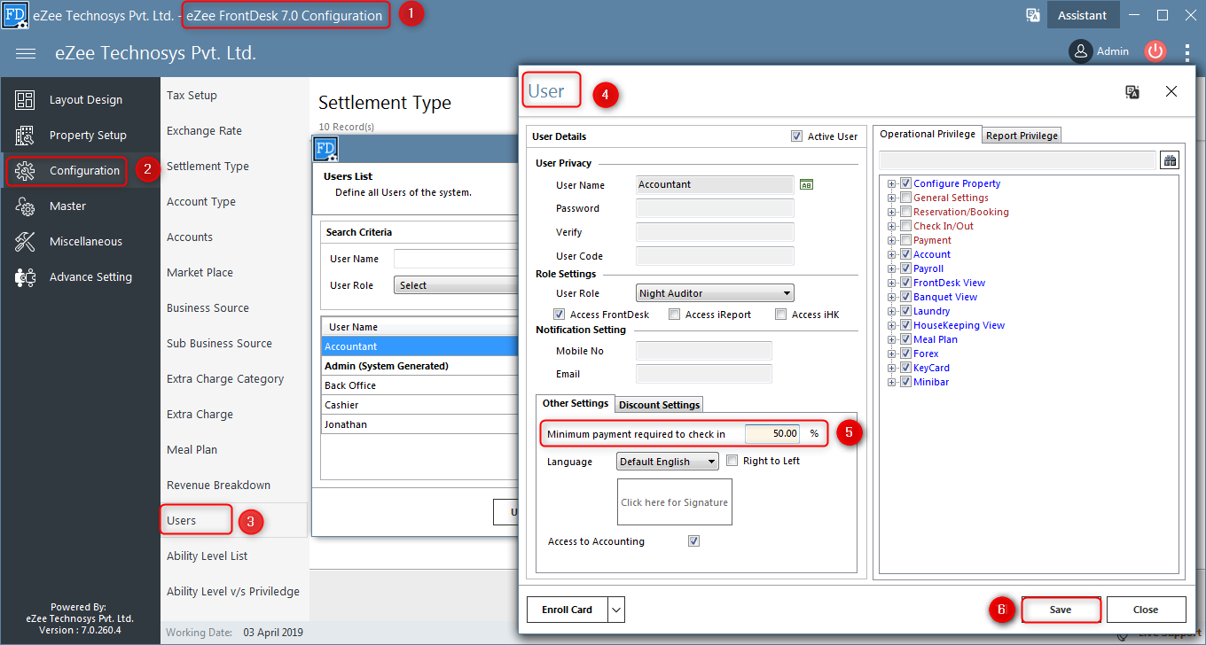Toggle Access FrontDesk checkbox
The height and width of the screenshot is (645, 1206).
[559, 315]
